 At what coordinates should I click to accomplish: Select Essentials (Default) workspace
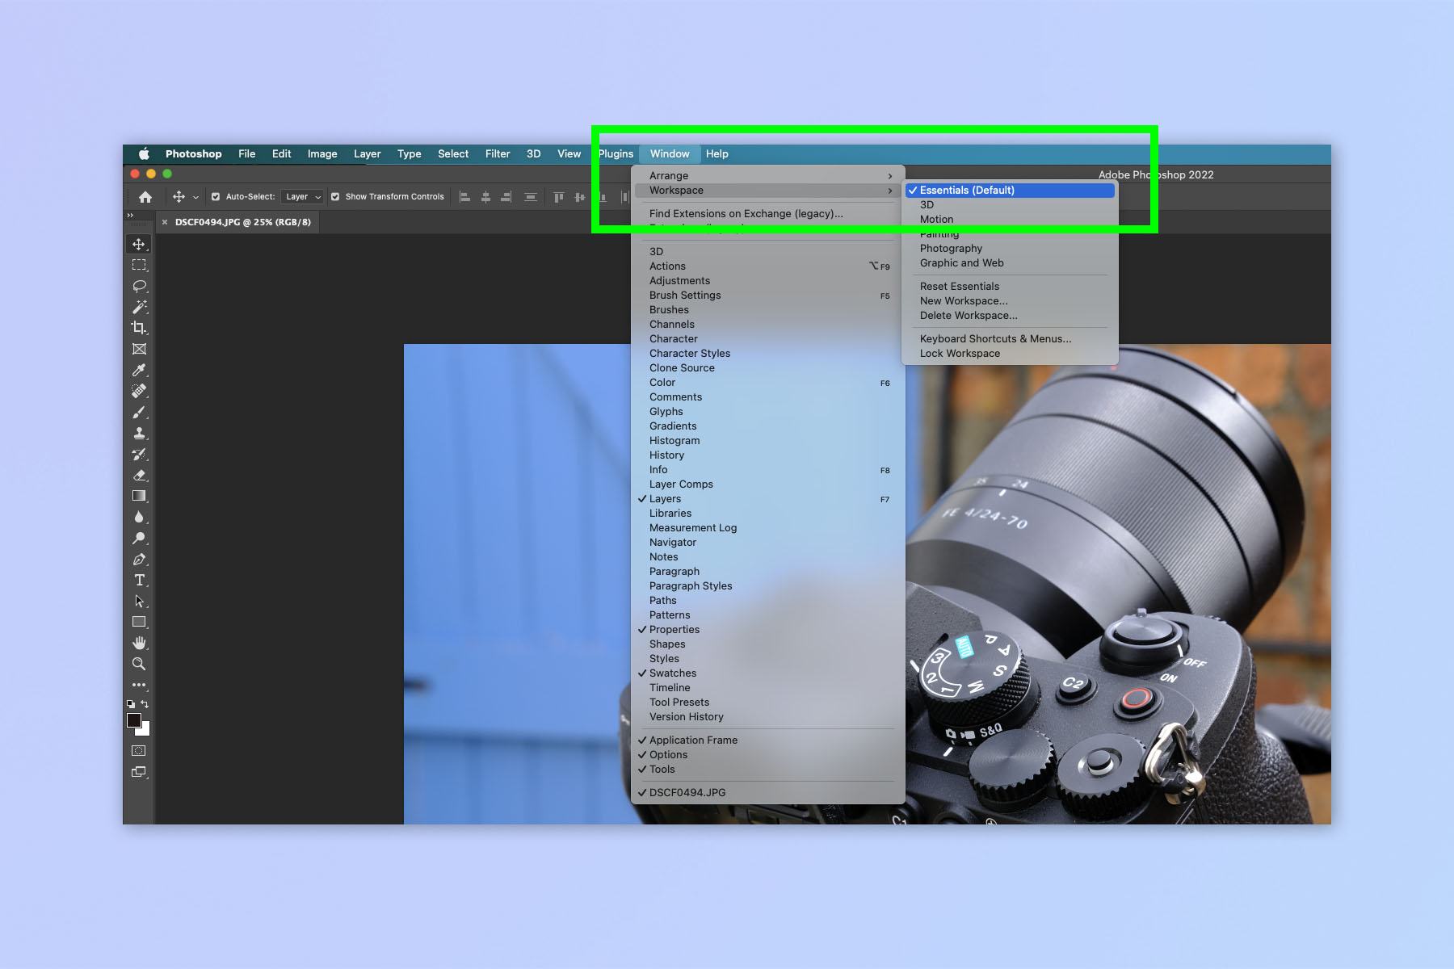click(x=1010, y=191)
